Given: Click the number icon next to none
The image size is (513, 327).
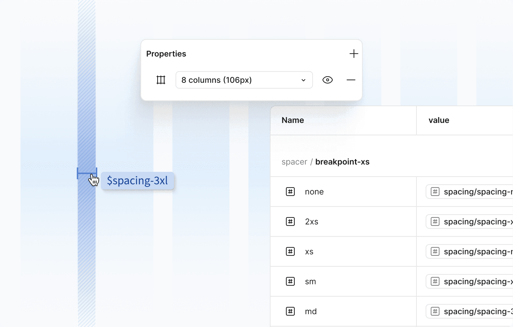Looking at the screenshot, I should [290, 192].
